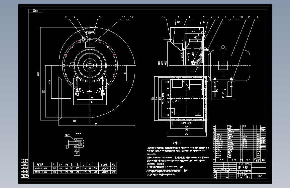Select part callout number 6
The image size is (290, 188).
(258, 17)
